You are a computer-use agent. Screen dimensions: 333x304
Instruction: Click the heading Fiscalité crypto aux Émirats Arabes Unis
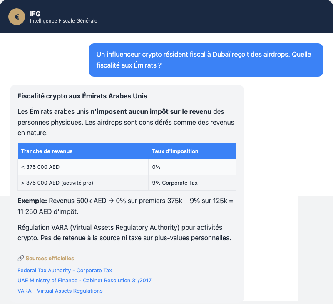(x=82, y=96)
